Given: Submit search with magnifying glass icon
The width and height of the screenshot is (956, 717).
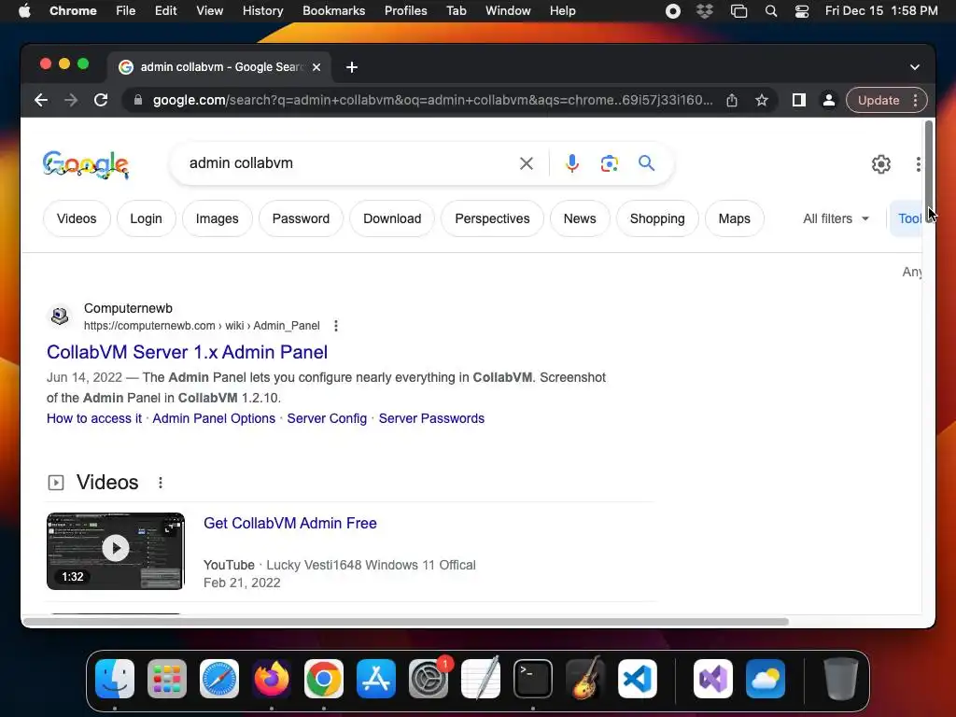Looking at the screenshot, I should point(646,162).
